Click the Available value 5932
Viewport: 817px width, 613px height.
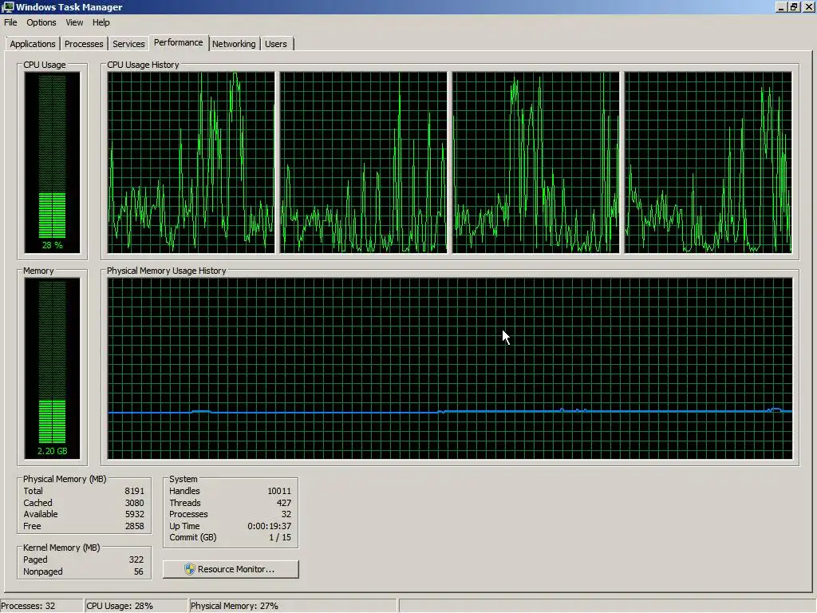pos(134,515)
